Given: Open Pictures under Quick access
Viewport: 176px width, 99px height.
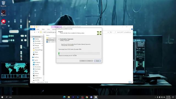Looking at the screenshot, I should point(37,46).
